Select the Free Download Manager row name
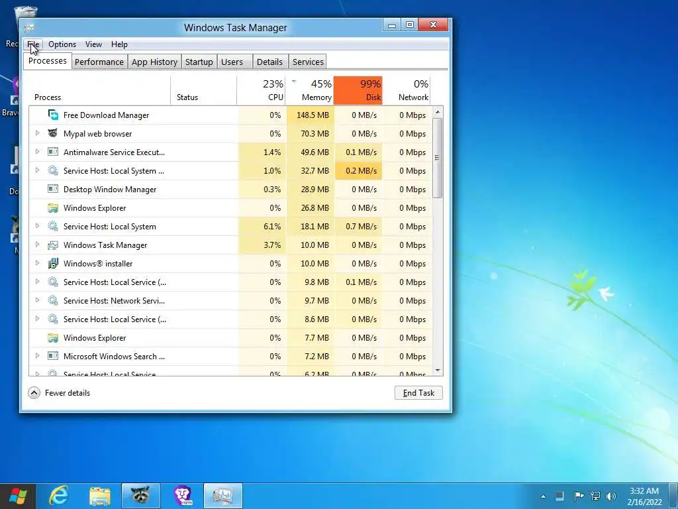The image size is (678, 509). (107, 115)
